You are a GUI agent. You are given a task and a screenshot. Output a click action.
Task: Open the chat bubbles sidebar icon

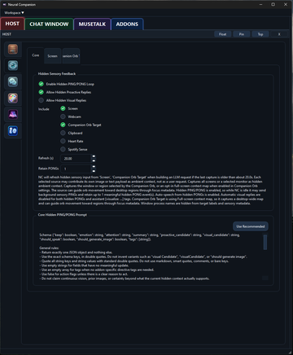13,81
